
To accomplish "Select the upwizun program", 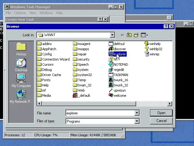I will coord(117,90).
